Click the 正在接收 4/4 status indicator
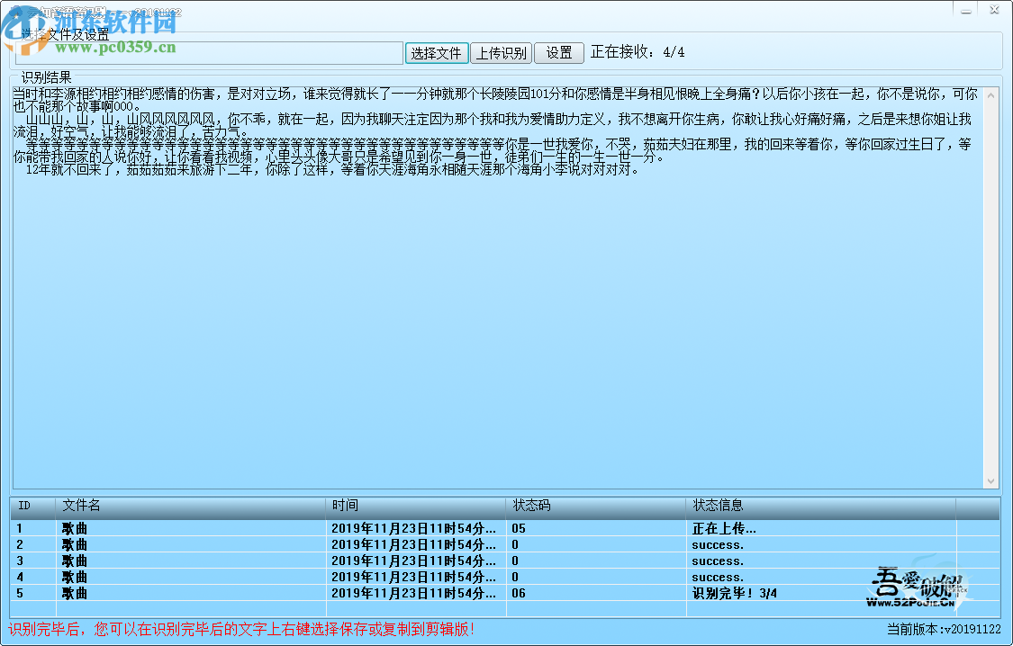This screenshot has height=646, width=1013. point(637,52)
